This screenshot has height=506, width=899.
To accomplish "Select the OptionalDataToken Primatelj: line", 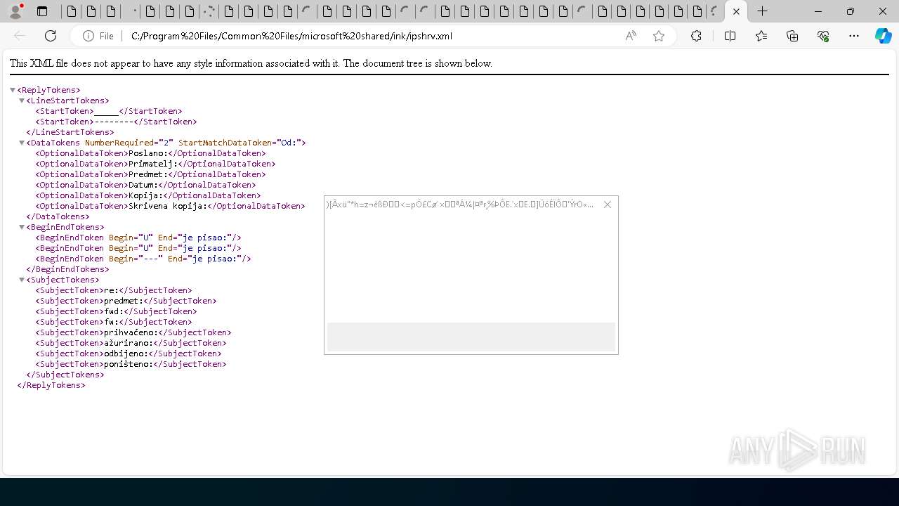I will (156, 164).
